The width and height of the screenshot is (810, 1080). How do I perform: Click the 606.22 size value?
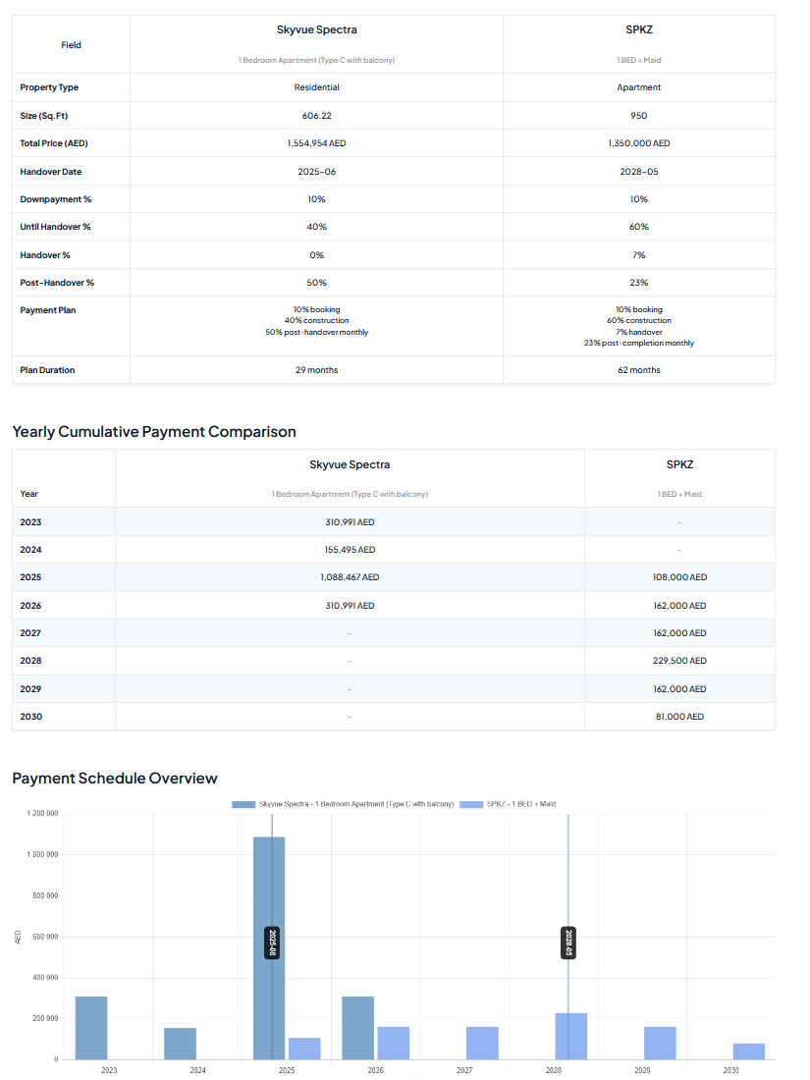317,116
